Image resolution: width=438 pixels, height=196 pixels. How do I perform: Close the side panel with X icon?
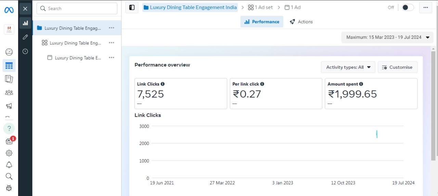pos(25,9)
